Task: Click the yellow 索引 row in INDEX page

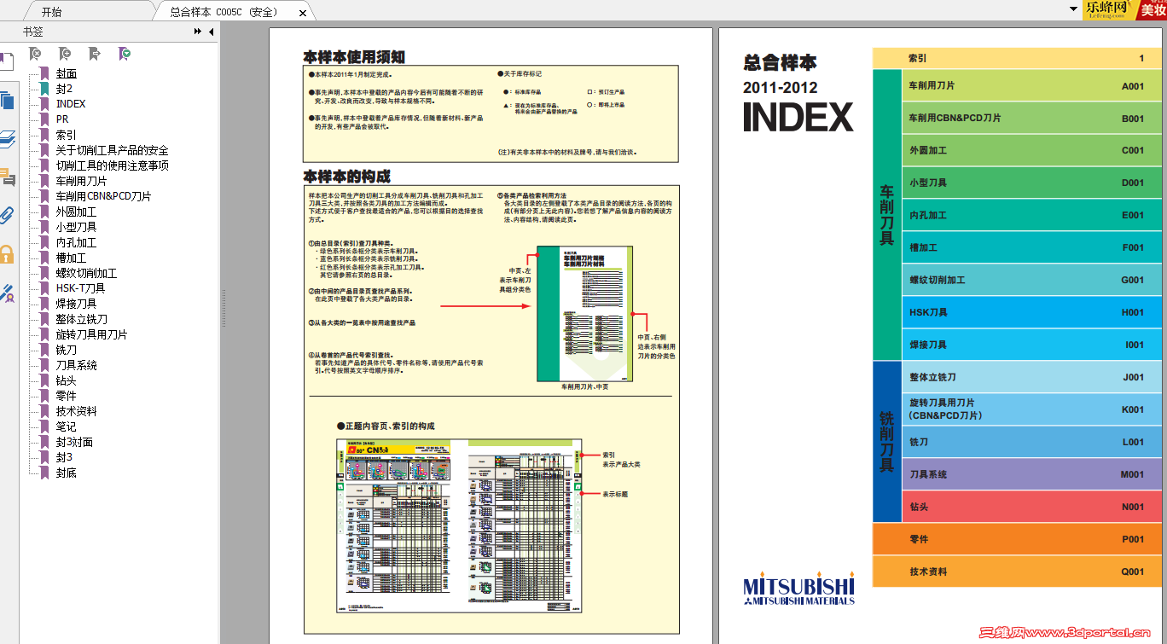Action: pyautogui.click(x=1017, y=58)
